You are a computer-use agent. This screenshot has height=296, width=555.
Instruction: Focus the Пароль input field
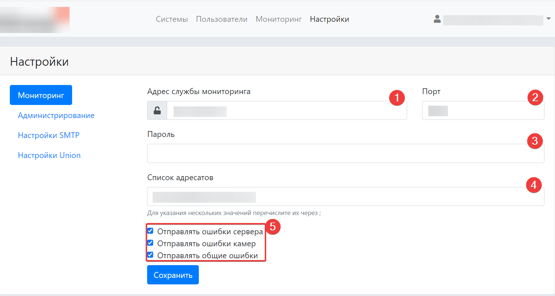(x=346, y=154)
